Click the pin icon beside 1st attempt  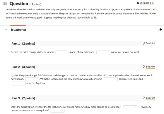point(160,30)
